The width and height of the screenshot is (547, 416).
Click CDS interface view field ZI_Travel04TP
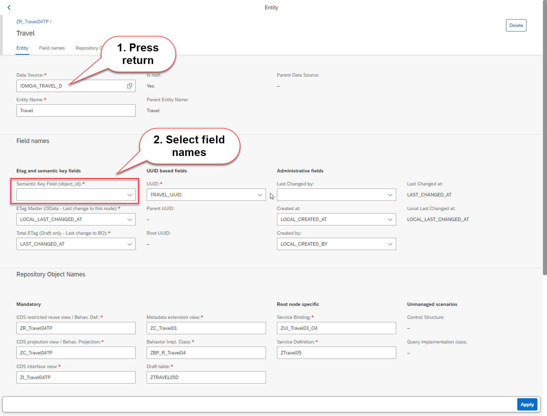tap(76, 377)
